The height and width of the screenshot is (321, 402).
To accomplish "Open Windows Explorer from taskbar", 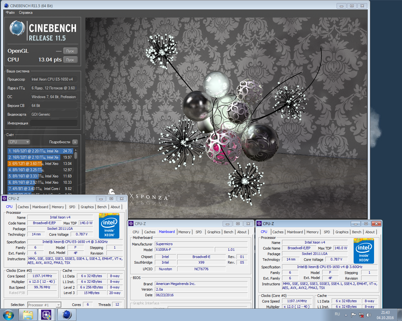I will 28,315.
